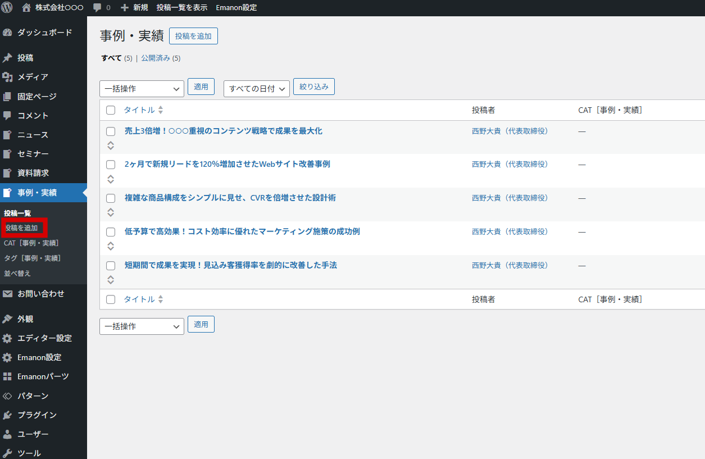The width and height of the screenshot is (705, 459).
Task: Check the box for 短期間で成果を実現 post
Action: pos(111,265)
